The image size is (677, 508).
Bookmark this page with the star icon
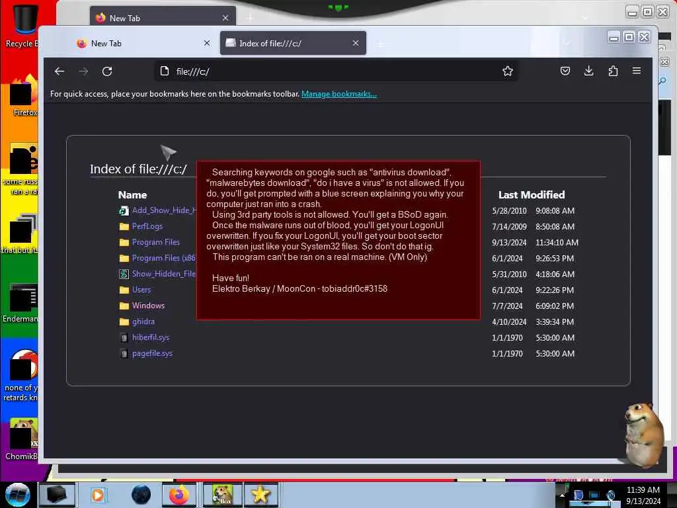[507, 71]
